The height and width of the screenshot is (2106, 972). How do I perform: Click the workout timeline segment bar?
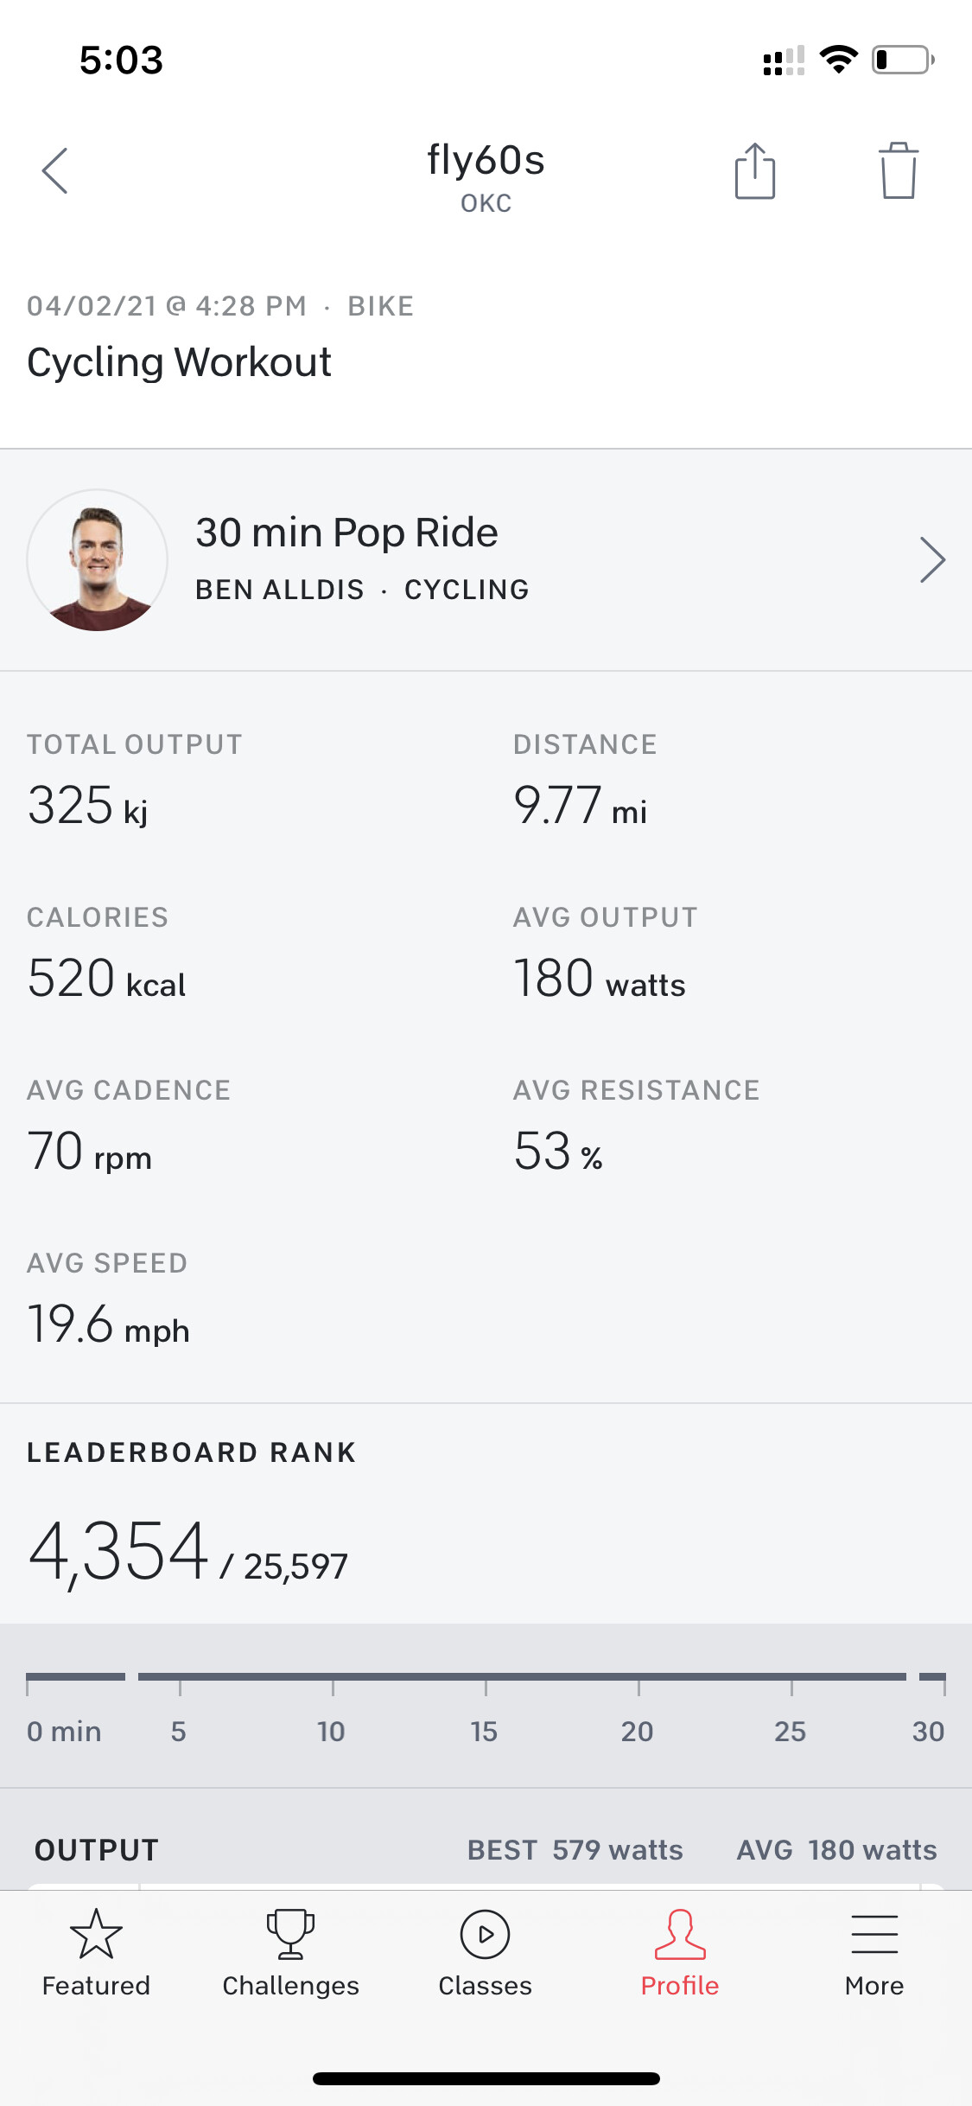point(522,1676)
